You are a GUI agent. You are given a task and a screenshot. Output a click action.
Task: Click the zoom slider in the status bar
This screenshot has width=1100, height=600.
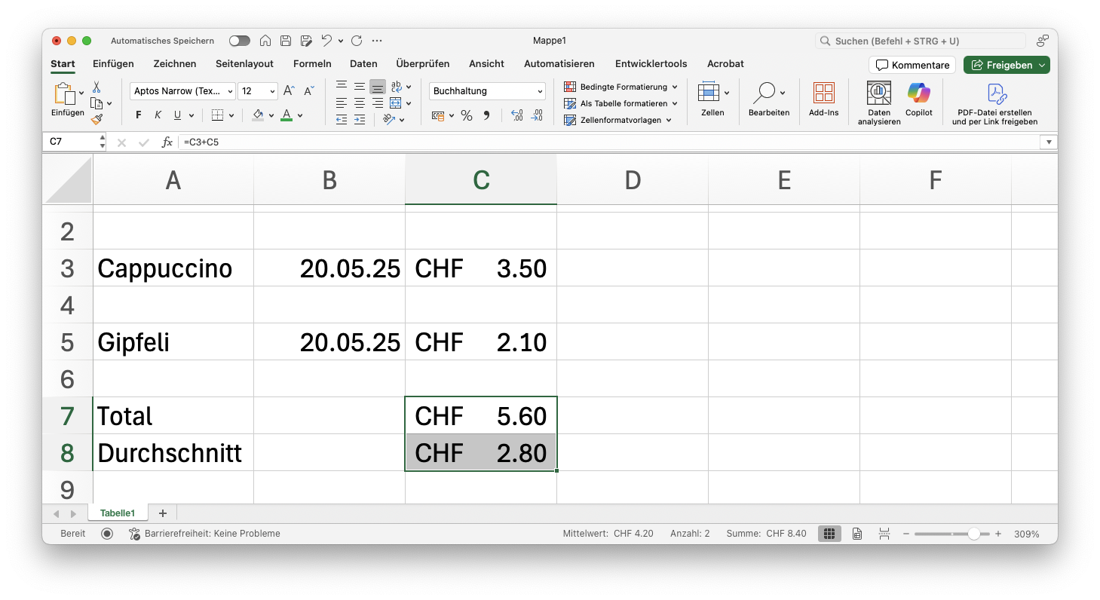[x=973, y=534]
